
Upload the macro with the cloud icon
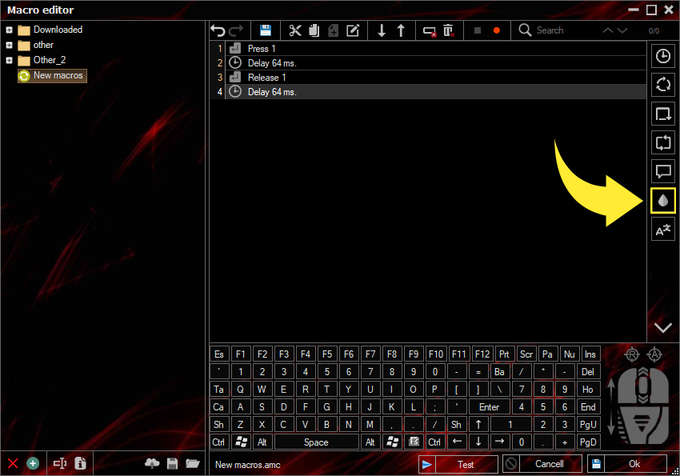[151, 463]
